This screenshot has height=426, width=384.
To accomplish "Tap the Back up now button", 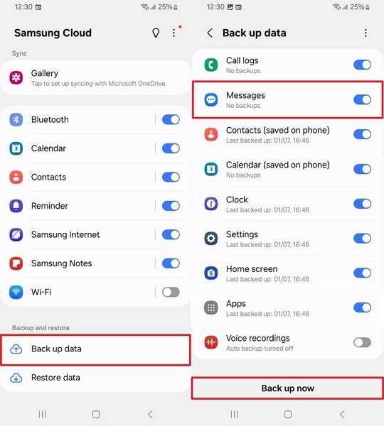I will [x=287, y=388].
